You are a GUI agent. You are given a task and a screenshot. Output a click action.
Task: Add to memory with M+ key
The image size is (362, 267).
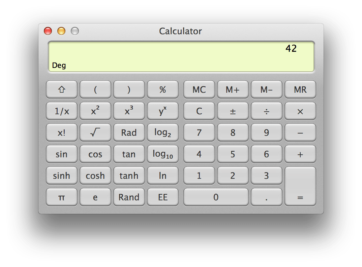(233, 89)
